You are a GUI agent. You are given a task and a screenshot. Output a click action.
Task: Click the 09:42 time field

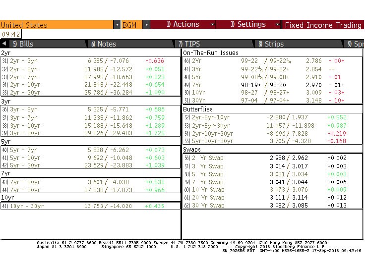click(x=11, y=34)
